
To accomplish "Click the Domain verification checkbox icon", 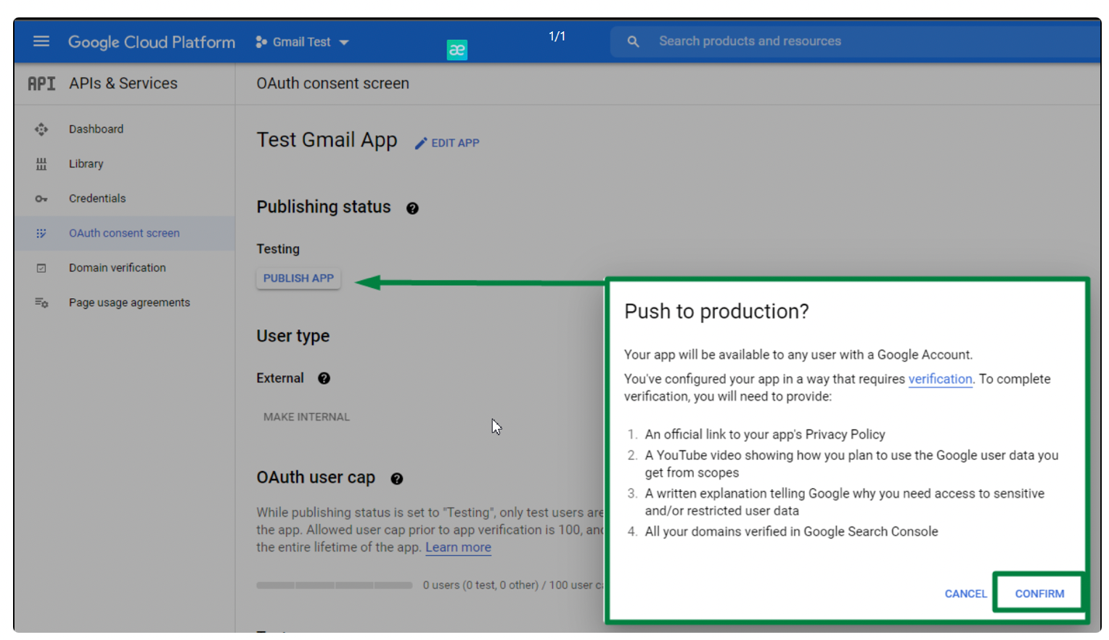I will click(x=41, y=268).
